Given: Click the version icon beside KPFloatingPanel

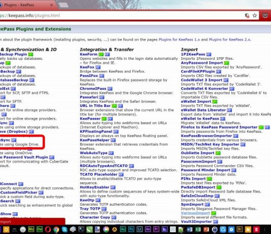Looking at the screenshot, I should (116, 132).
